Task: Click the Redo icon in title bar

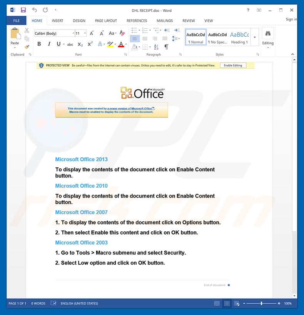Action: (45, 10)
